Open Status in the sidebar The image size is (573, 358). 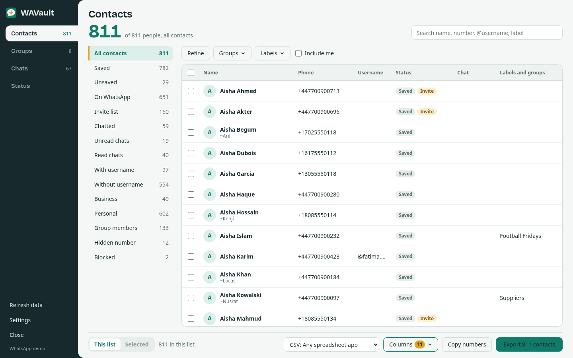42,86
